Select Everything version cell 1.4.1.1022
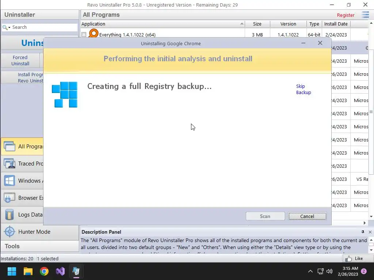This screenshot has width=374, height=280. tap(288, 35)
